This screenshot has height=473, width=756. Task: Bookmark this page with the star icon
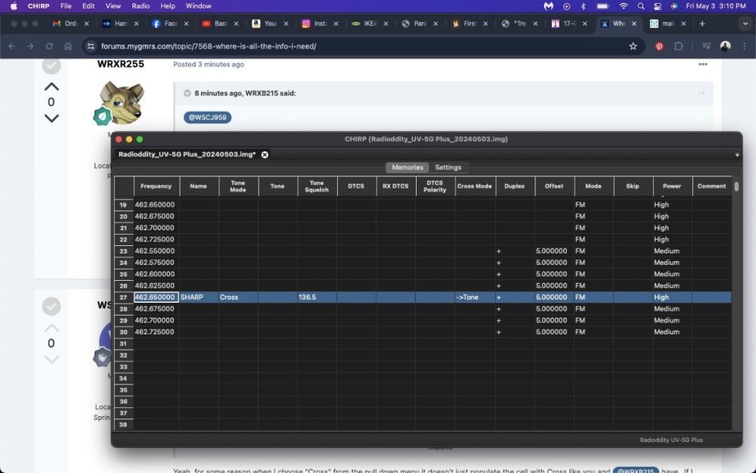click(633, 46)
